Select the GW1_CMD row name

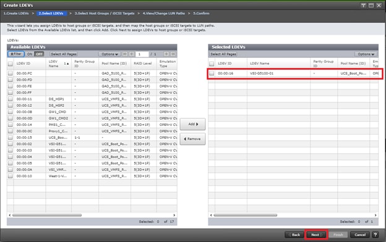coord(58,112)
